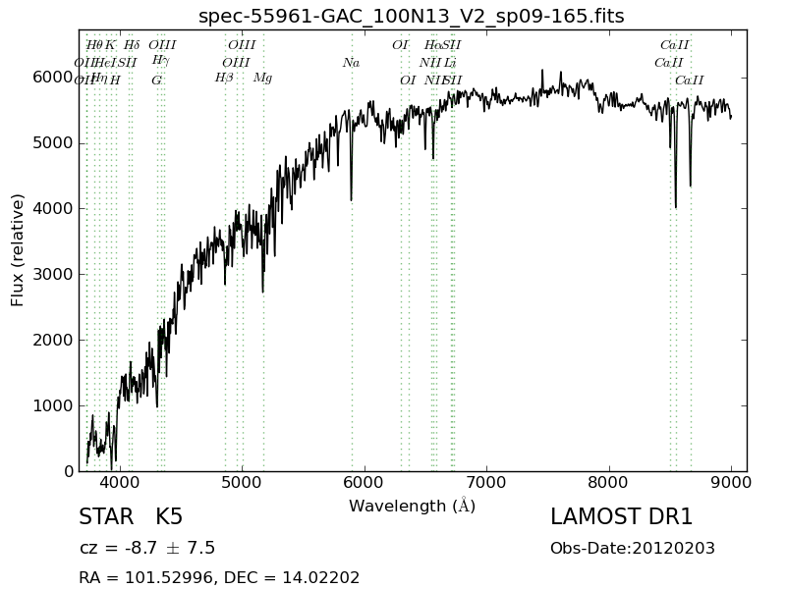Click the lower 'OI' label
The image size is (786, 589).
pyautogui.click(x=408, y=80)
